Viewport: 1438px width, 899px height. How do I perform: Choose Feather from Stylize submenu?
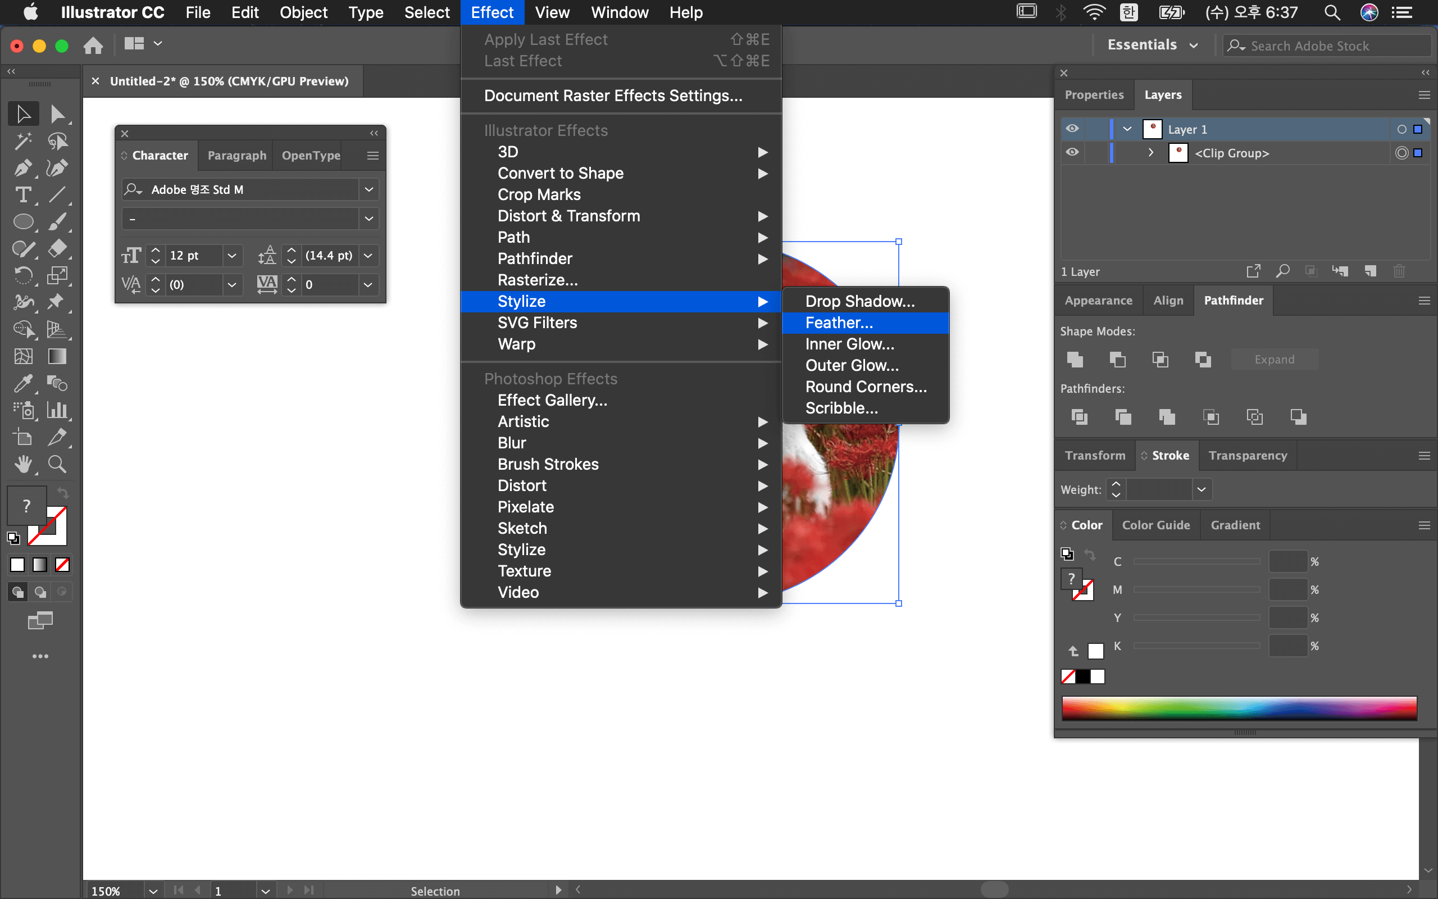point(839,323)
